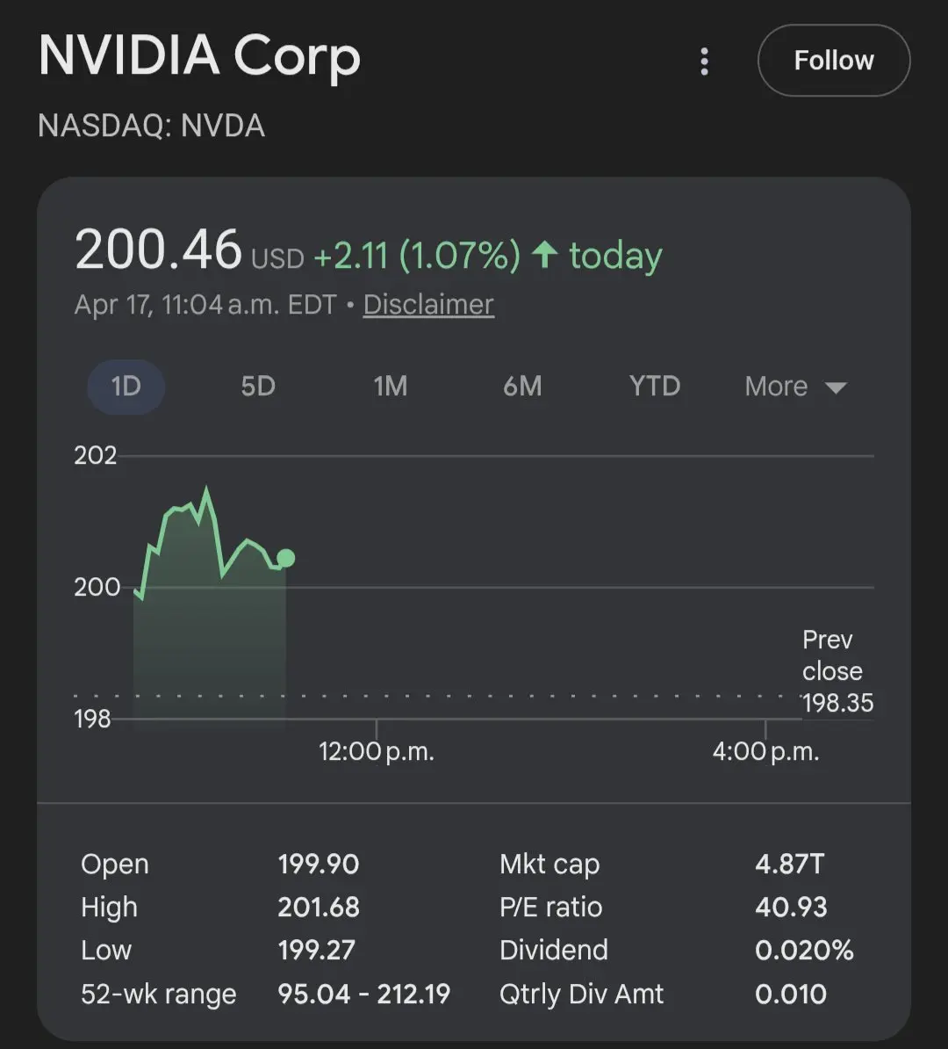Click the chart's peak near 201.68

[x=206, y=490]
